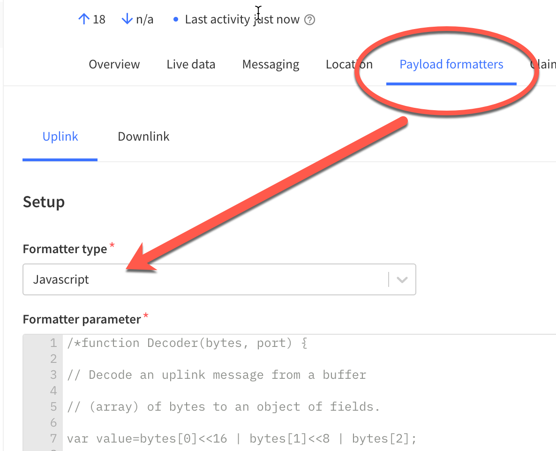
Task: Open the Location tab
Action: [x=349, y=64]
